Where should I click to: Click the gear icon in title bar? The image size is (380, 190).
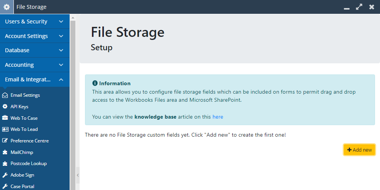pyautogui.click(x=7, y=7)
